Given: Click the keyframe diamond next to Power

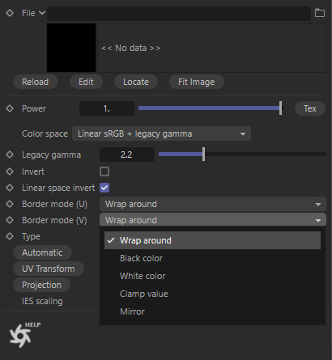Looking at the screenshot, I should (10, 108).
